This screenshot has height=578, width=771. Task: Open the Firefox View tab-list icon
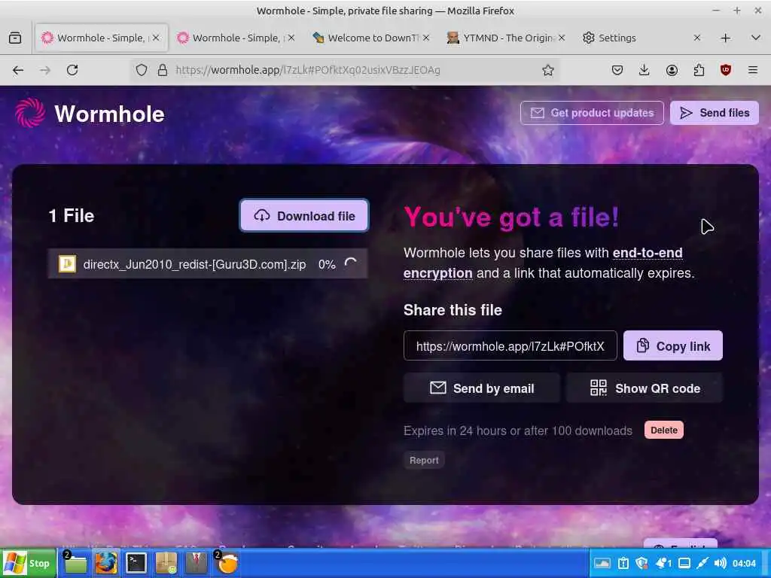(15, 38)
